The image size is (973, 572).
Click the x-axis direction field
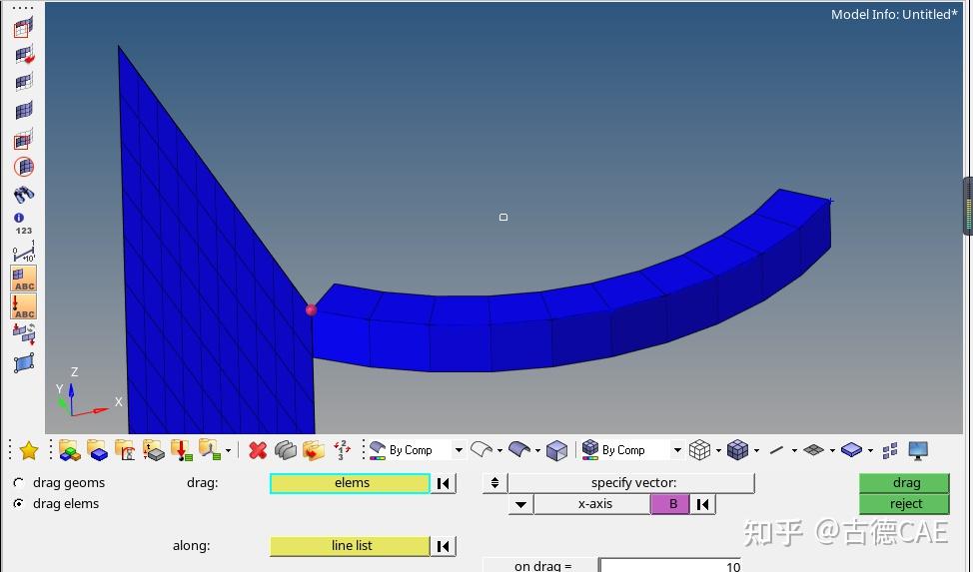(x=592, y=504)
